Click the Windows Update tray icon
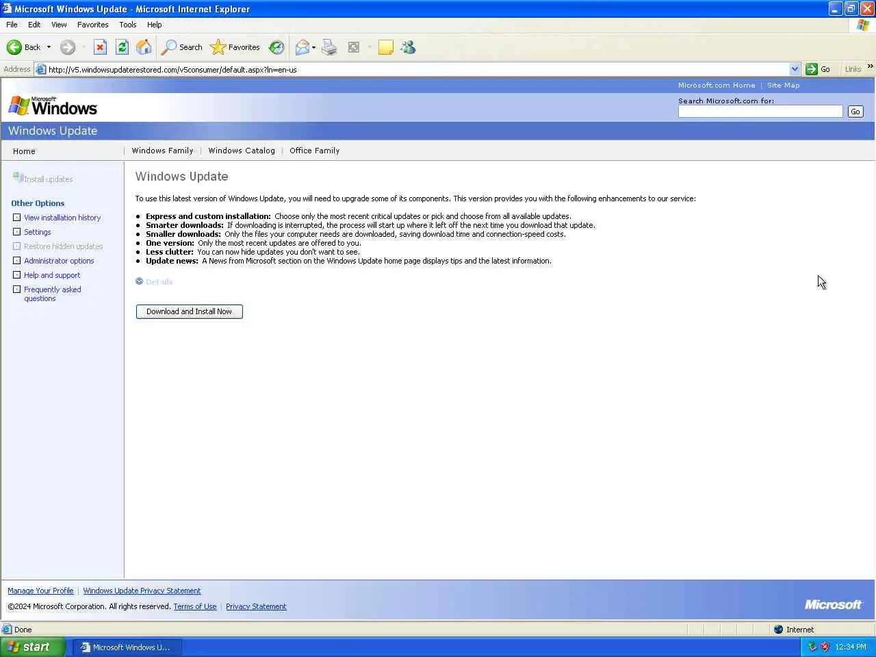Screen dimensions: 876x657 pos(812,647)
